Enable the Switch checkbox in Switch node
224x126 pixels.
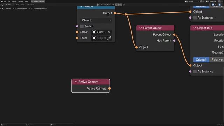click(x=82, y=26)
